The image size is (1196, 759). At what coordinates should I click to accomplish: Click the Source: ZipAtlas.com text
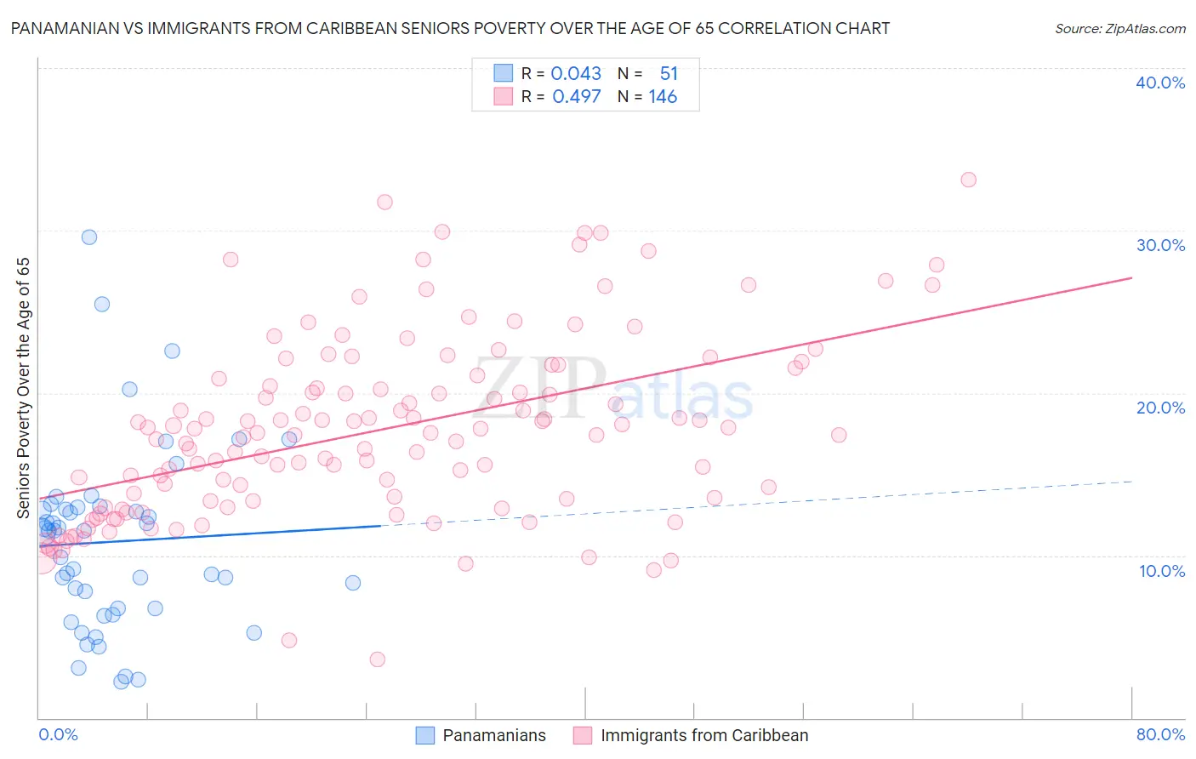(1120, 28)
